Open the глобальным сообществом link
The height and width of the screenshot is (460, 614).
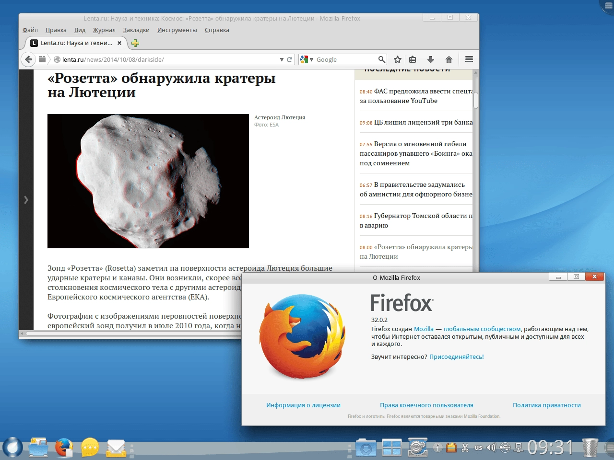pos(482,329)
